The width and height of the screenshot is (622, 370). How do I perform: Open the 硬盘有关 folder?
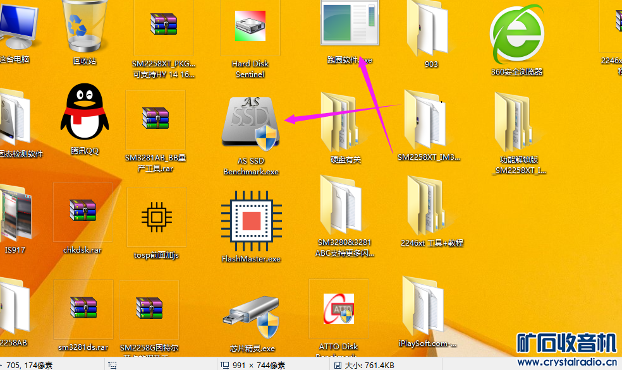pyautogui.click(x=340, y=122)
